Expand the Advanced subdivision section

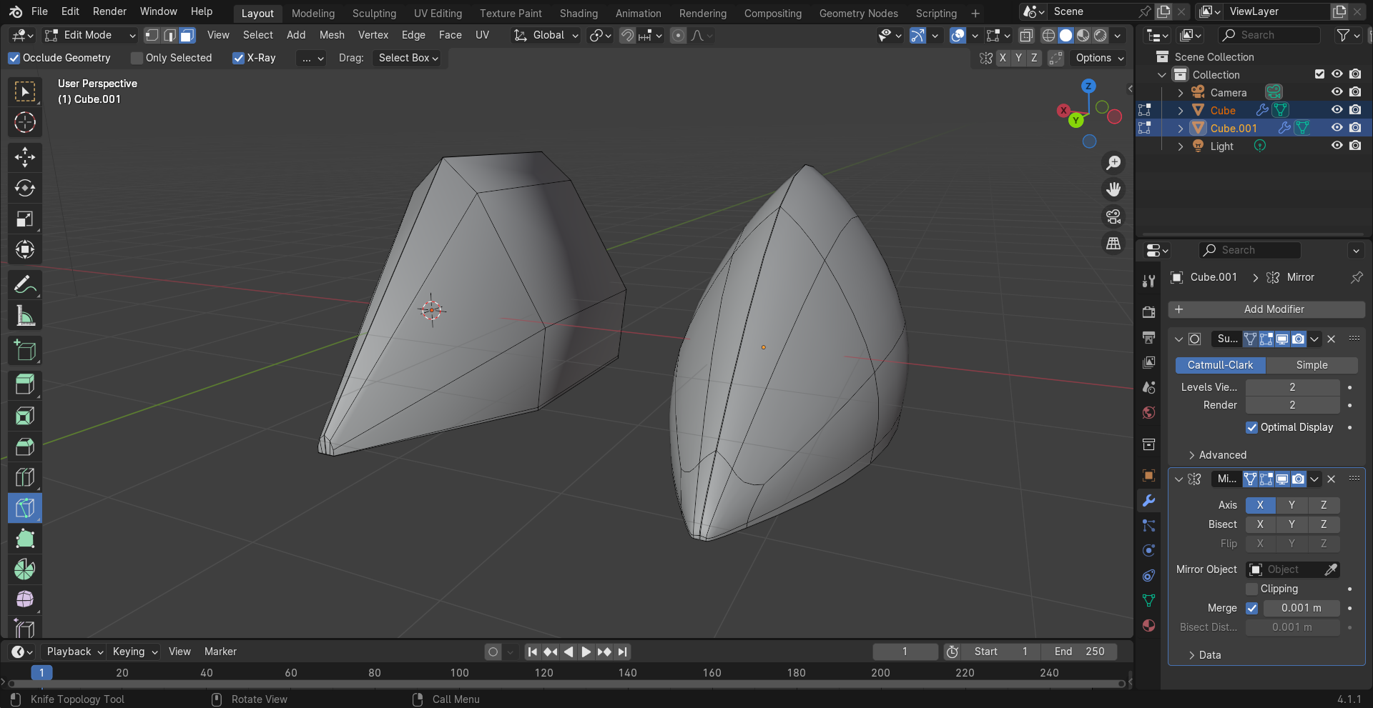coord(1222,455)
